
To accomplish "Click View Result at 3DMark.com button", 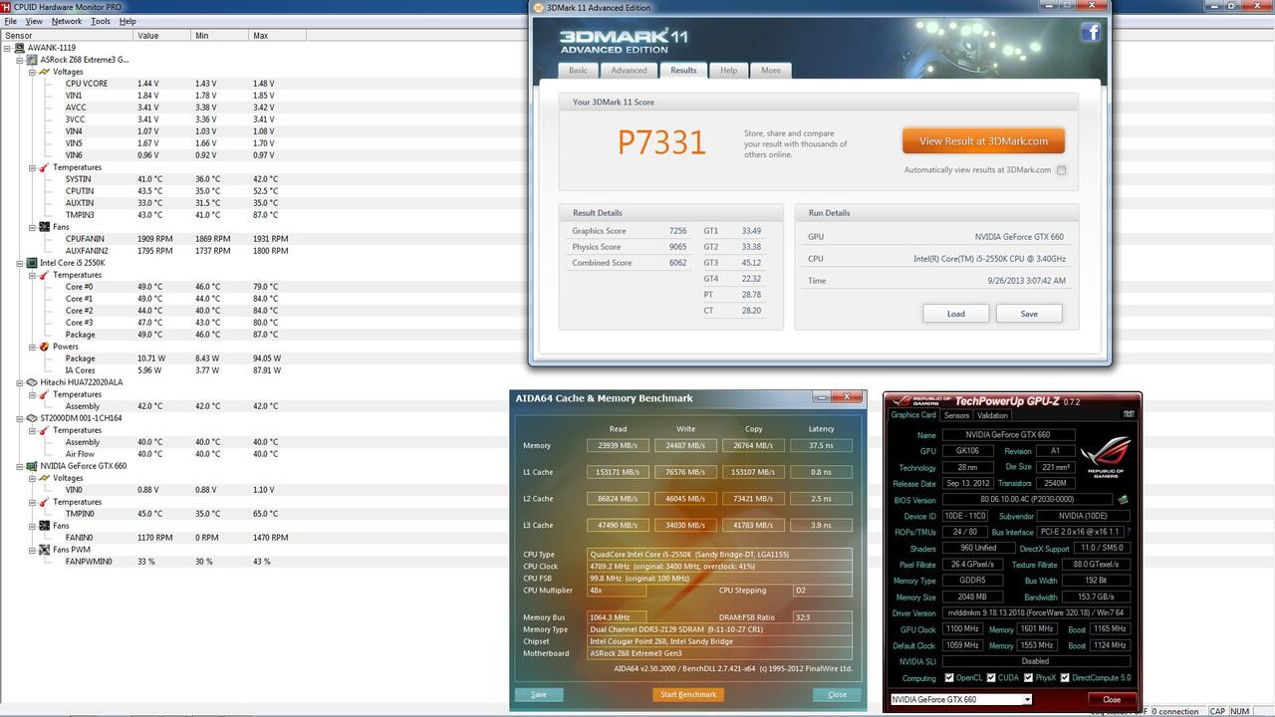I will (x=983, y=141).
